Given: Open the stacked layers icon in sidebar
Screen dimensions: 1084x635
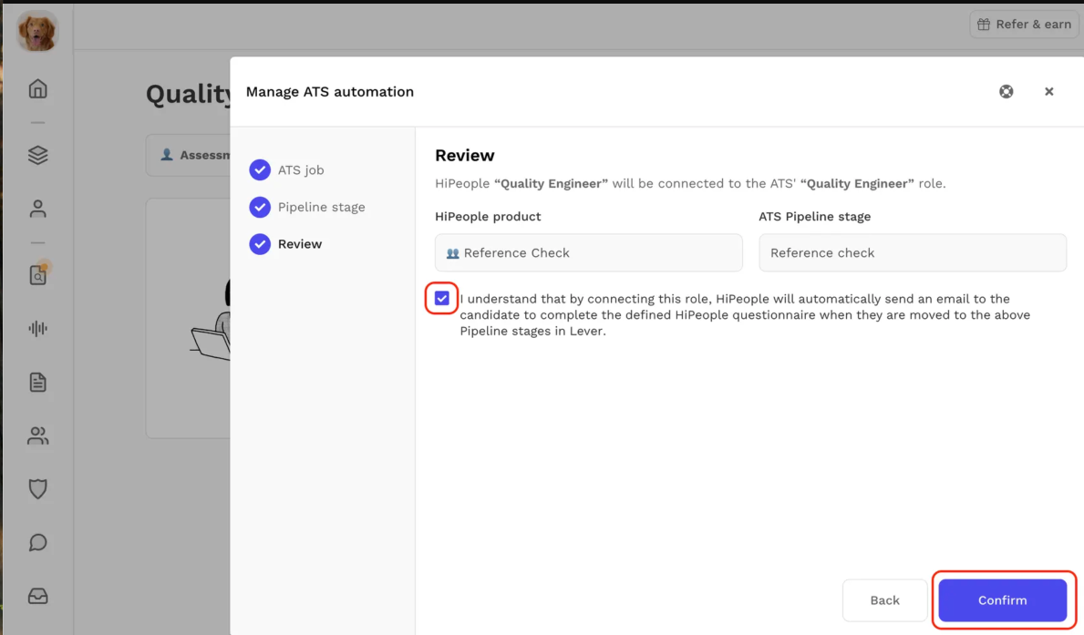Looking at the screenshot, I should pos(37,155).
